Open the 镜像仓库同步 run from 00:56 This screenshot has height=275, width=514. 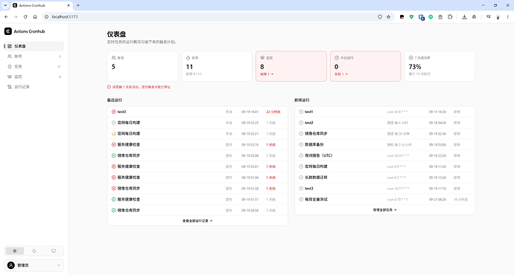[197, 210]
